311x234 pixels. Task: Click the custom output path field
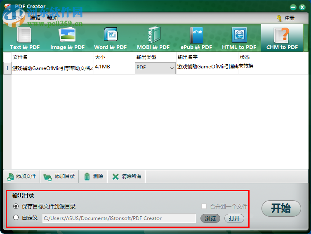pyautogui.click(x=119, y=218)
